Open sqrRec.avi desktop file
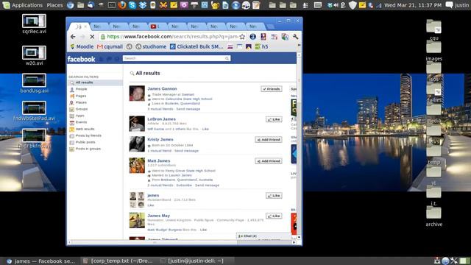Viewport: 471px width, 265px height. 34,24
